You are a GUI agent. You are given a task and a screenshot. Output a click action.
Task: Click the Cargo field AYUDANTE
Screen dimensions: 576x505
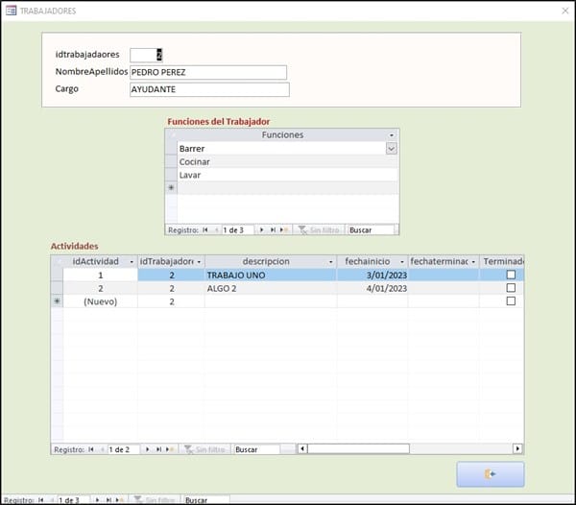(x=209, y=89)
